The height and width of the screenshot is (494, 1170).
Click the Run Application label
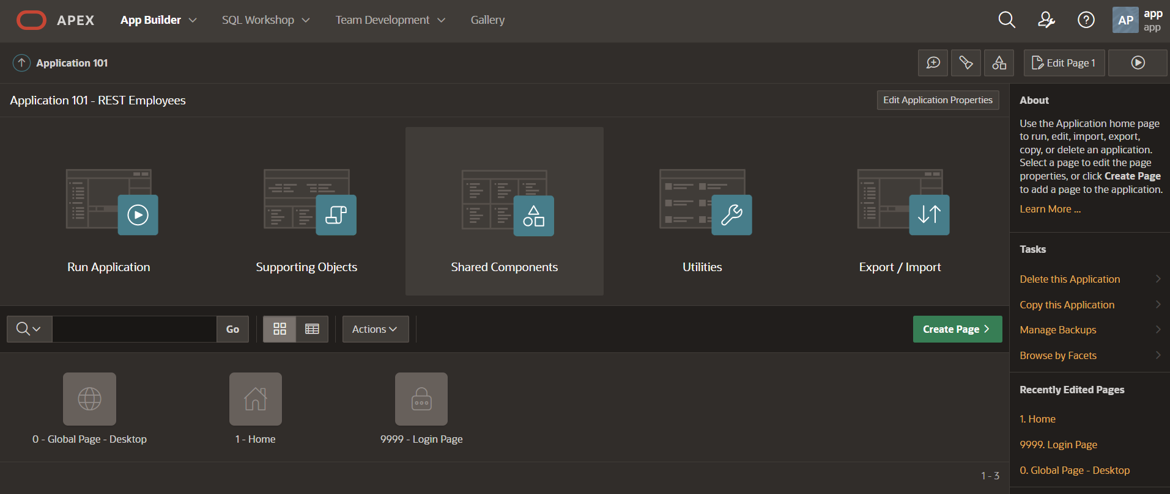pos(109,267)
